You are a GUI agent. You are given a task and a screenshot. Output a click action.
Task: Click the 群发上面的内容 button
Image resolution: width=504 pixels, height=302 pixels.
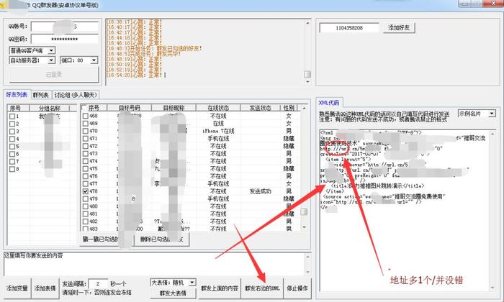pos(220,288)
